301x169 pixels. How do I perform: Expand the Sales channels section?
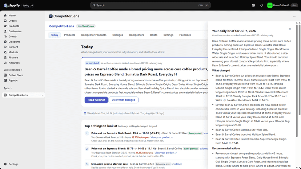[13, 70]
